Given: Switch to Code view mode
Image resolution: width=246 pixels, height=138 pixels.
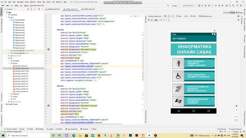Looking at the screenshot, I should (226, 13).
